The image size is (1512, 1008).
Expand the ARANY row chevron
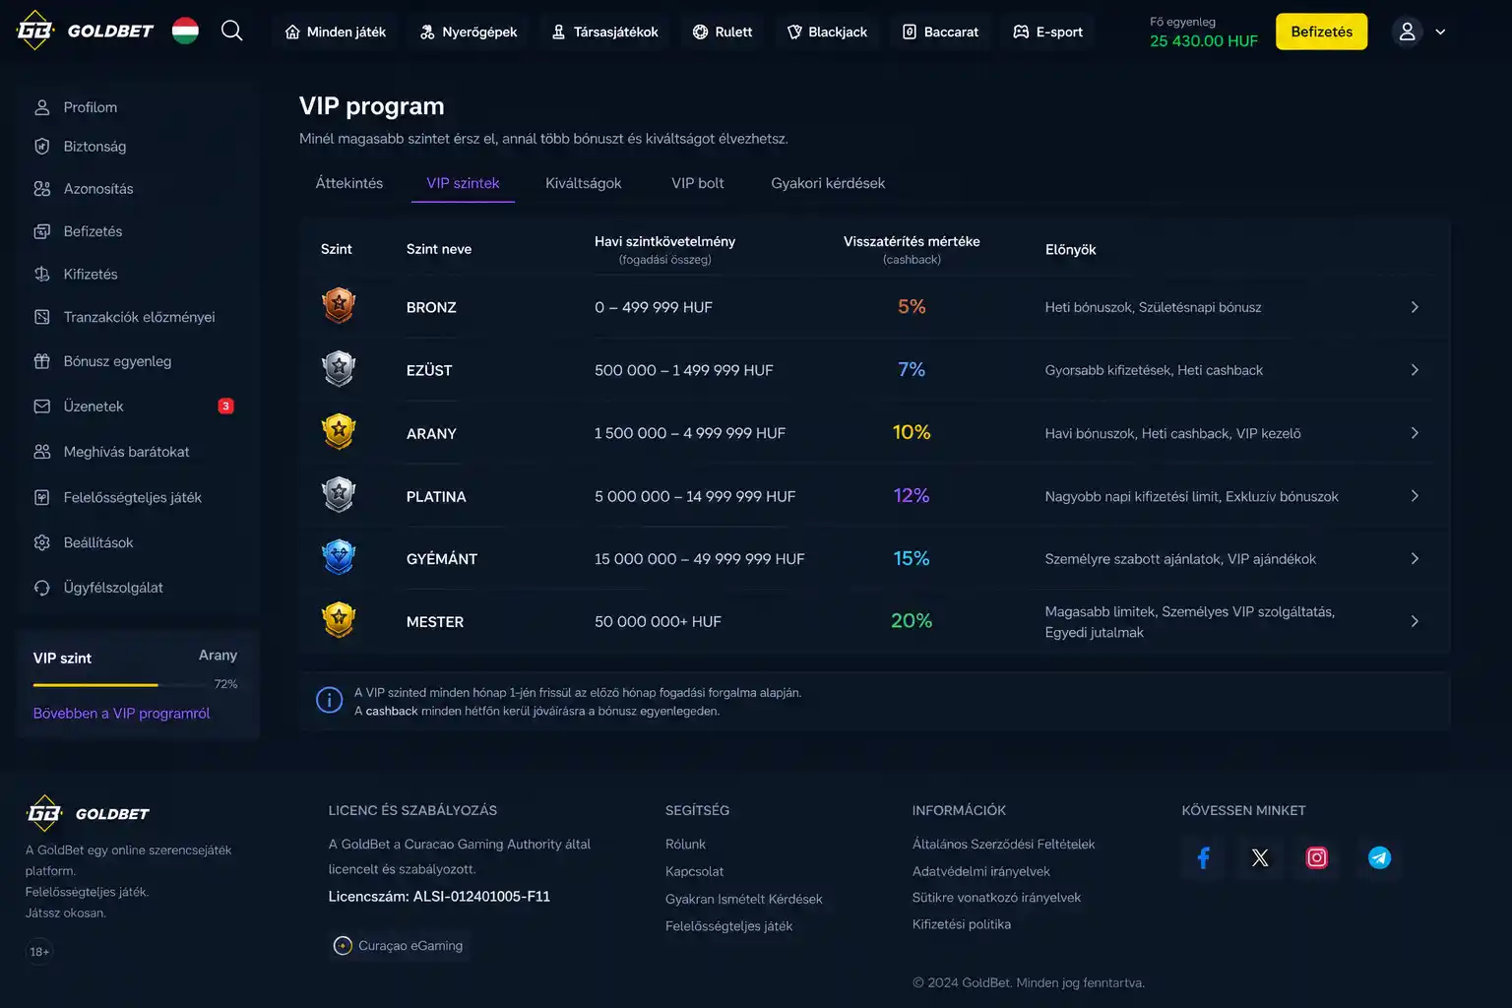1415,433
